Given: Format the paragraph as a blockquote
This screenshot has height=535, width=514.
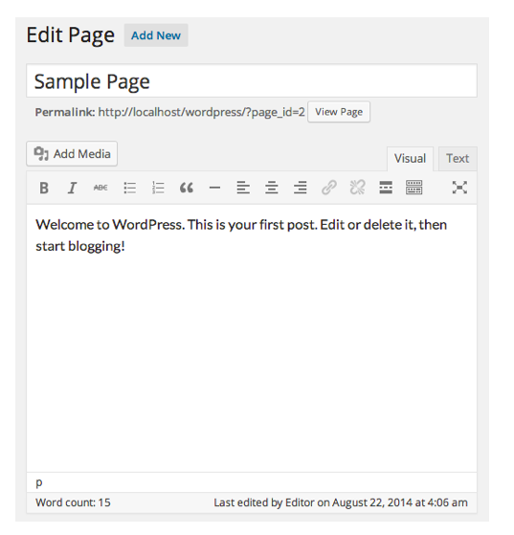Looking at the screenshot, I should 187,188.
